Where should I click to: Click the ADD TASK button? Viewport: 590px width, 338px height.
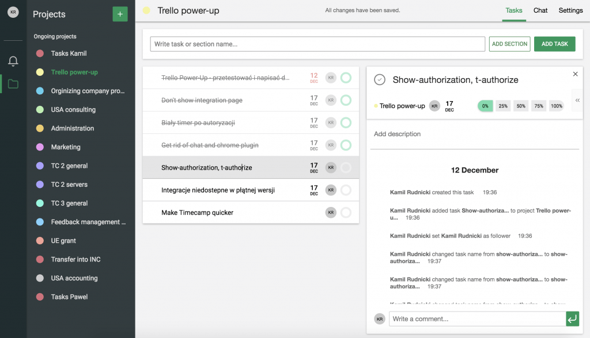coord(555,44)
